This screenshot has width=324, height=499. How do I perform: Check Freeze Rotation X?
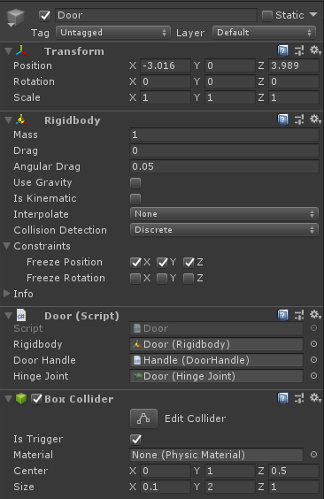[x=135, y=279]
